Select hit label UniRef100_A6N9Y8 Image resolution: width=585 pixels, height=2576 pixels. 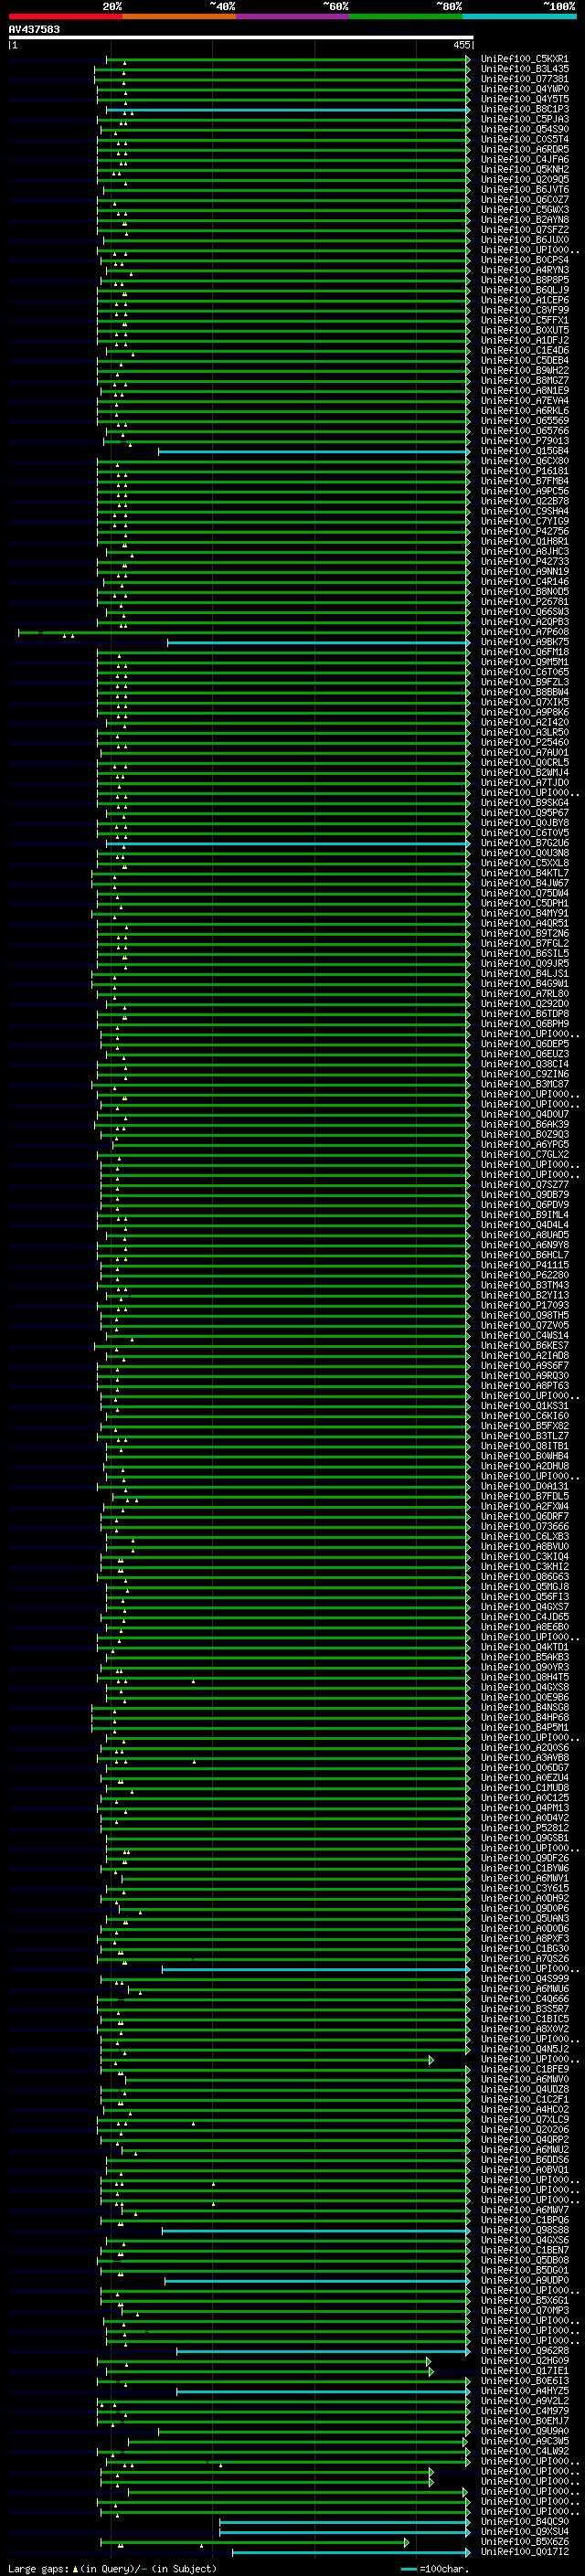(524, 1245)
